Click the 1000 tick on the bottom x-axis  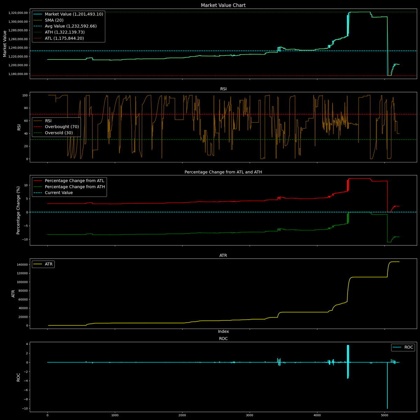(x=115, y=416)
